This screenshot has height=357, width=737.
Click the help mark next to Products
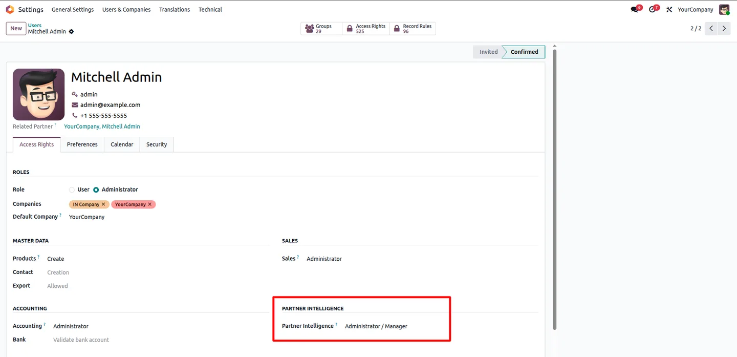click(38, 257)
